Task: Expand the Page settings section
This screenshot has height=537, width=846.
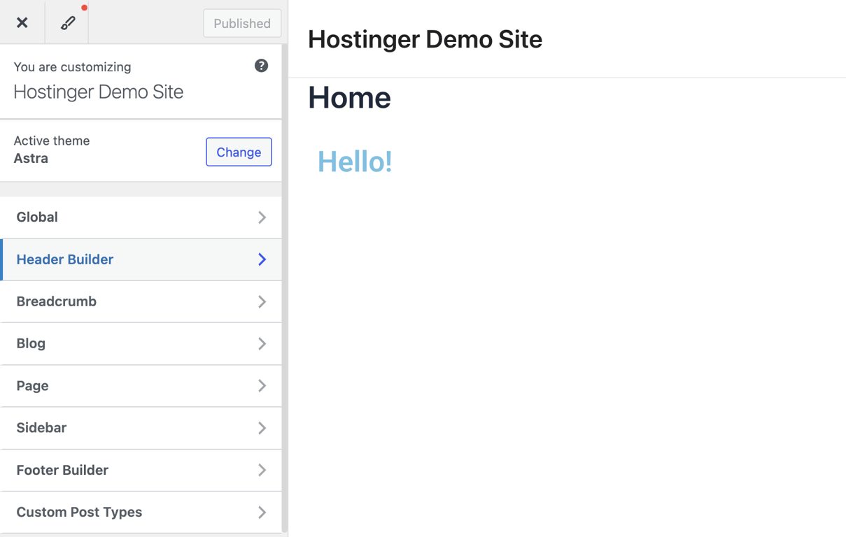Action: 262,386
